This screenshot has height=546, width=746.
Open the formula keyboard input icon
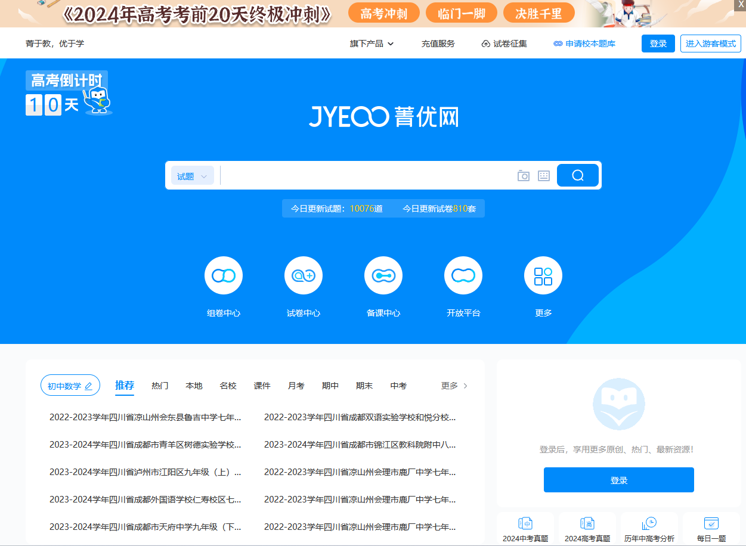543,176
